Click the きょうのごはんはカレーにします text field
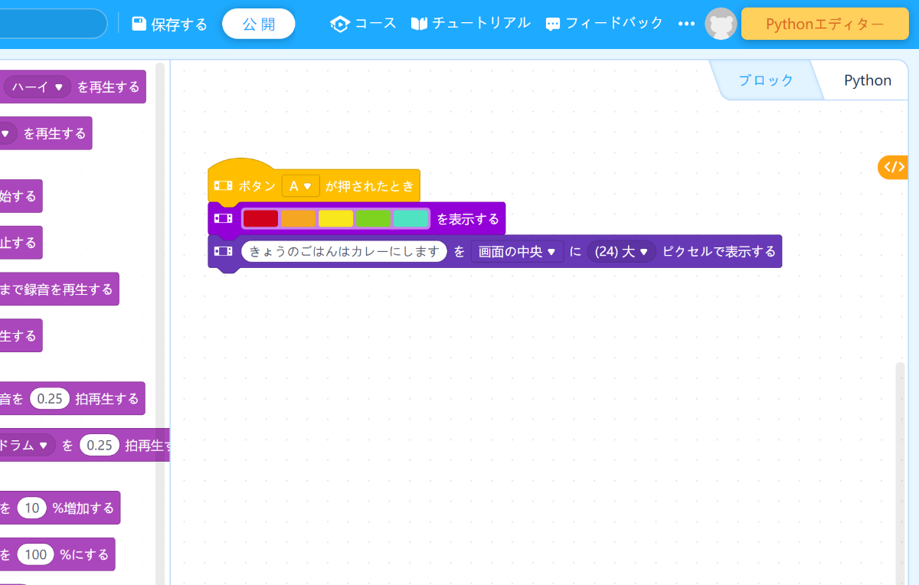This screenshot has width=919, height=585. [x=344, y=251]
